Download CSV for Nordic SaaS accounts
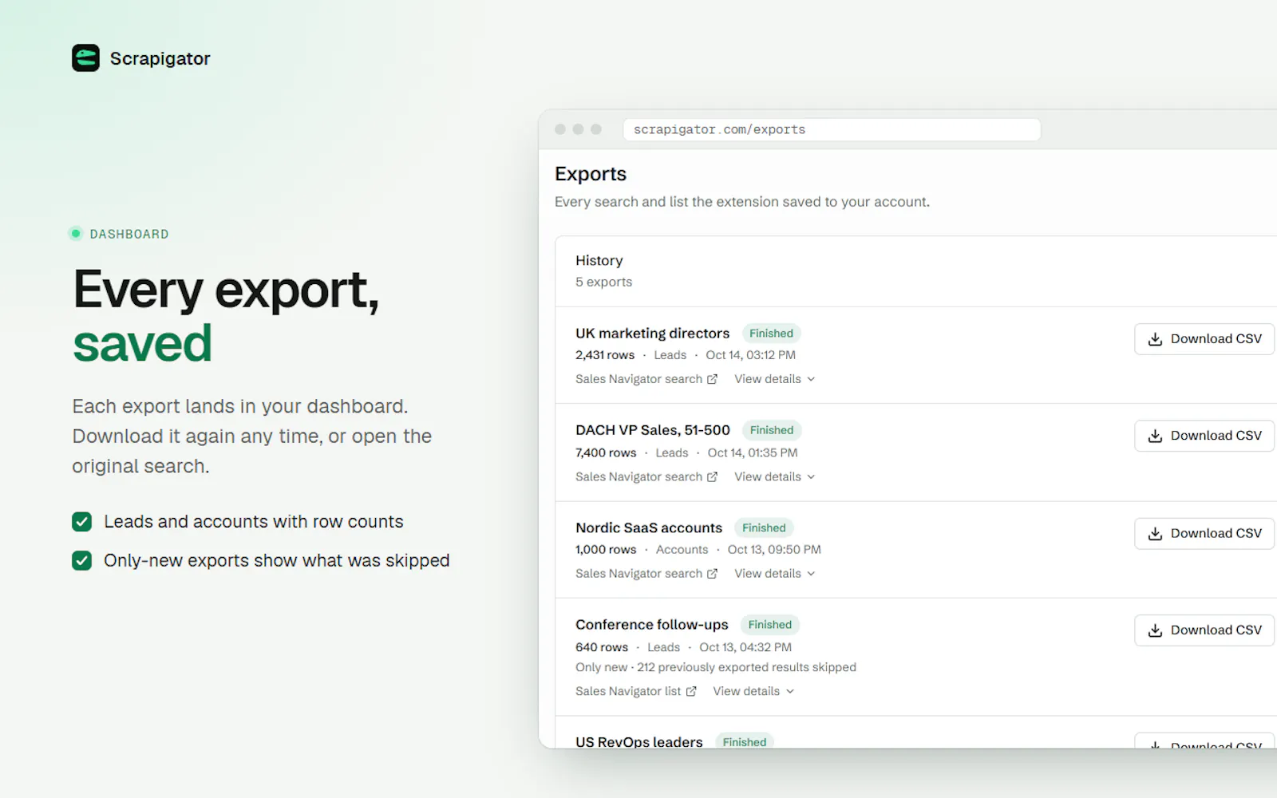Image resolution: width=1277 pixels, height=798 pixels. 1204,534
